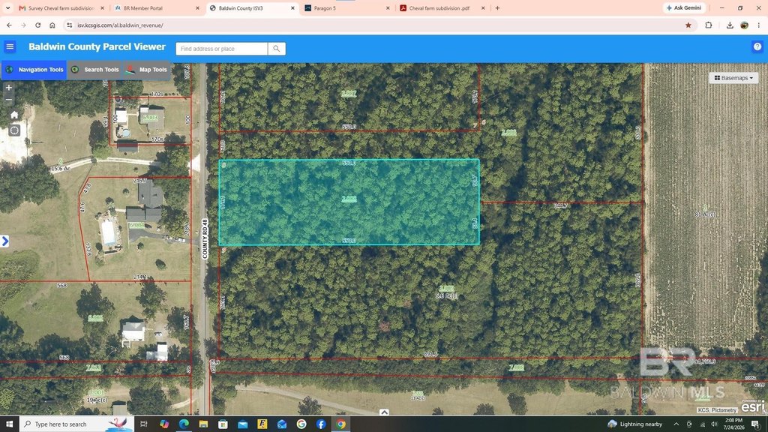Zoom in on the map

9,88
